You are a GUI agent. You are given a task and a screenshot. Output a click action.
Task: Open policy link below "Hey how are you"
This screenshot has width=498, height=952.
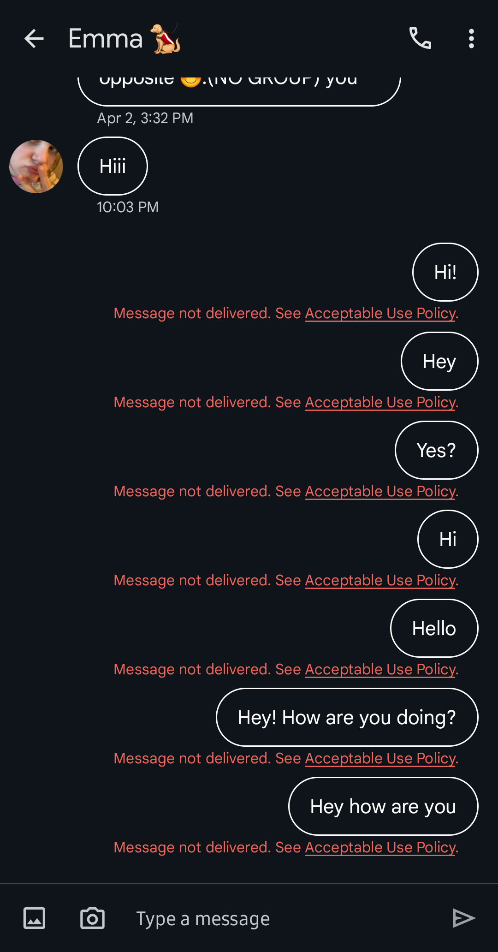380,847
